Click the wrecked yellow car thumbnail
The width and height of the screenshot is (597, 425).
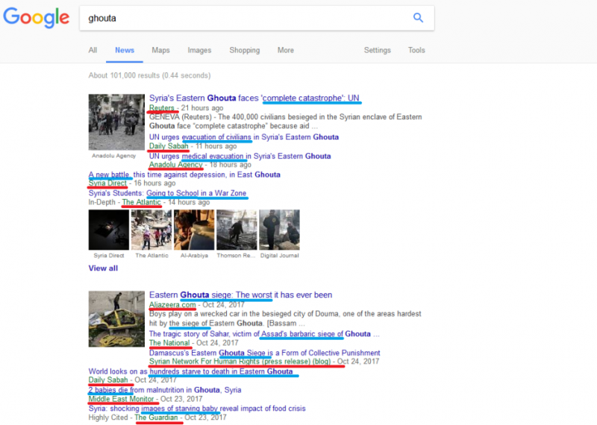(116, 319)
